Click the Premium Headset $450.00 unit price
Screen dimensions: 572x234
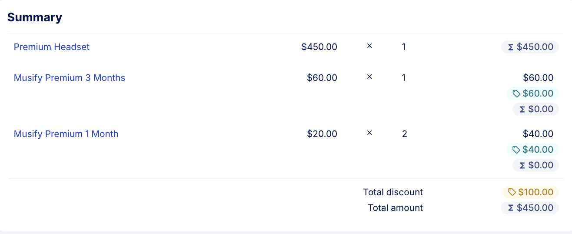coord(319,47)
